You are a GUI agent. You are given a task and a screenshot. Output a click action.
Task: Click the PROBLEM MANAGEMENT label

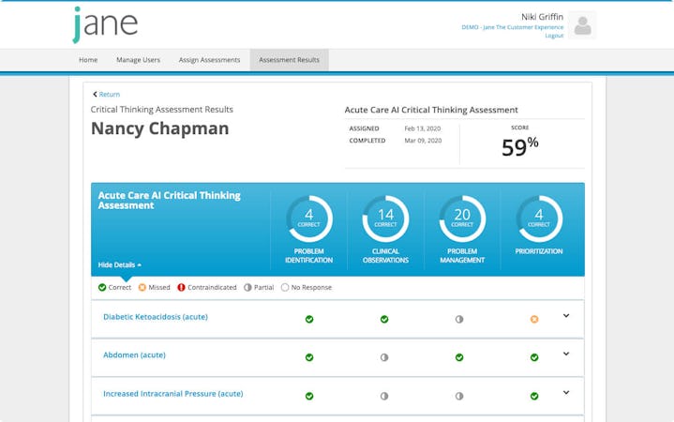(x=462, y=255)
